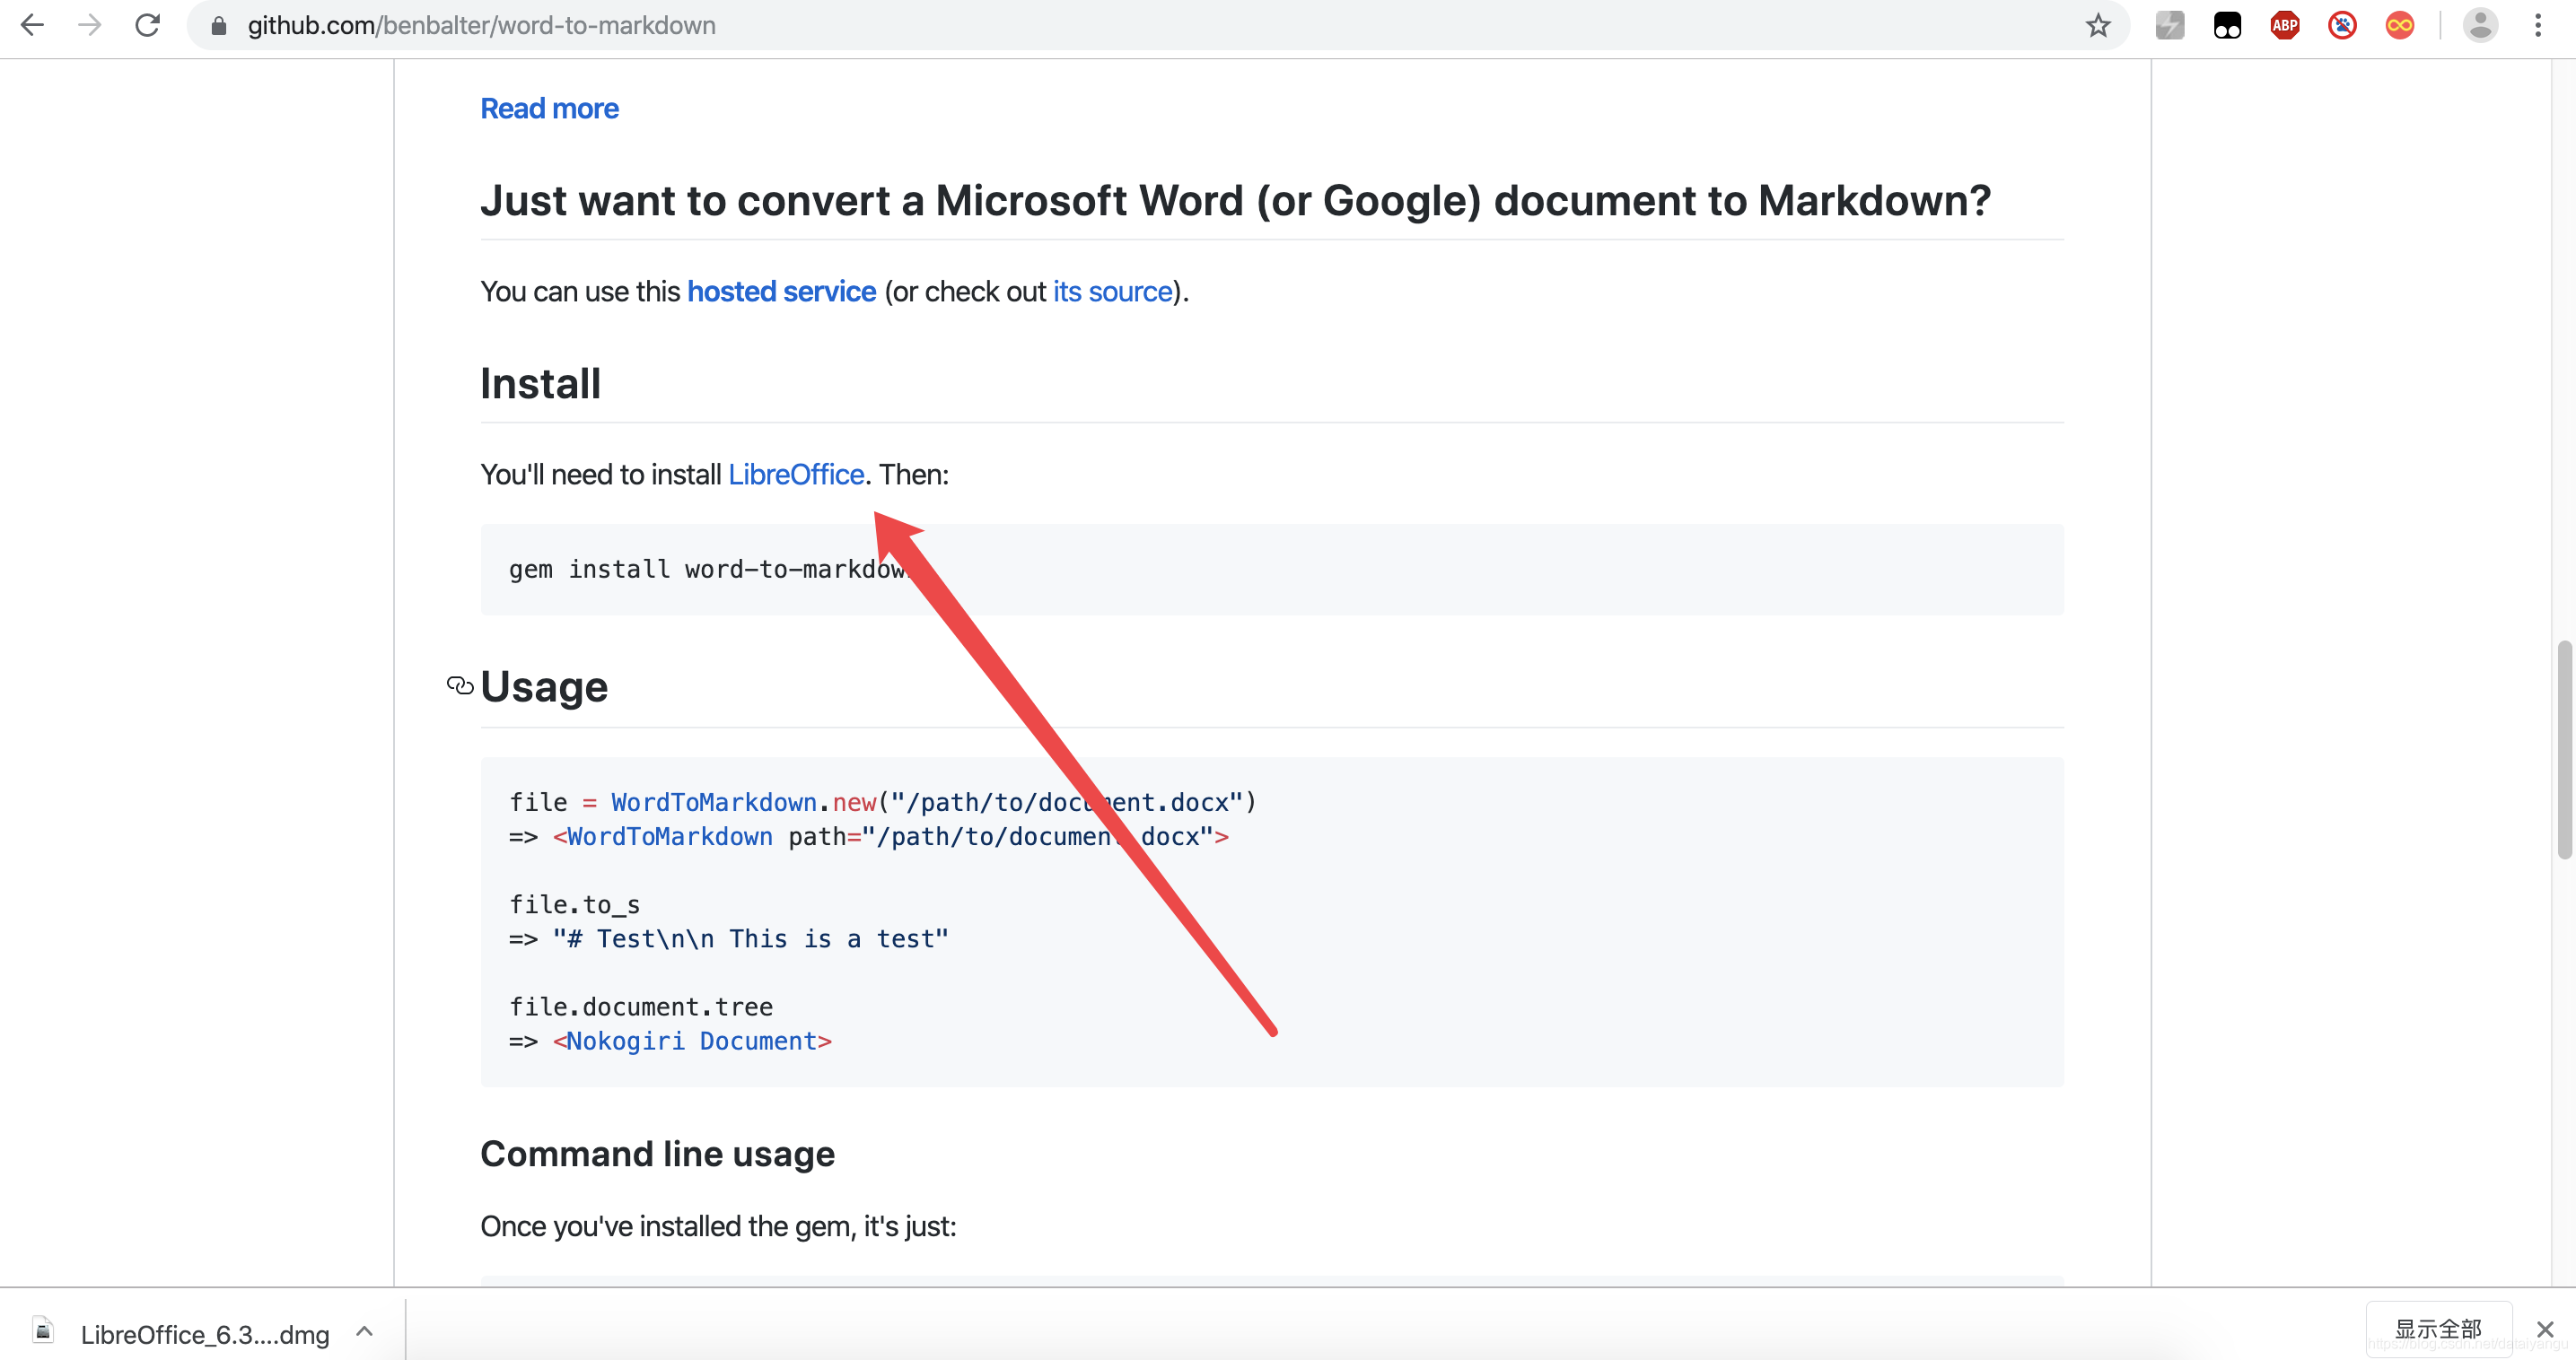
Task: Expand options for the LibreOffice download
Action: click(x=365, y=1331)
